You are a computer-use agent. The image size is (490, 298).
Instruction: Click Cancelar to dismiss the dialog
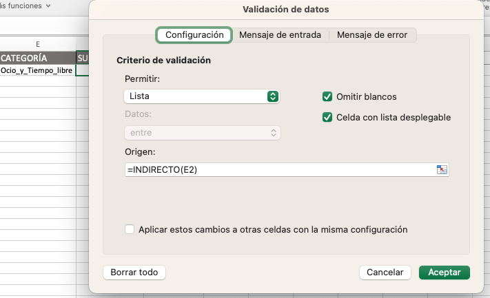click(x=385, y=273)
